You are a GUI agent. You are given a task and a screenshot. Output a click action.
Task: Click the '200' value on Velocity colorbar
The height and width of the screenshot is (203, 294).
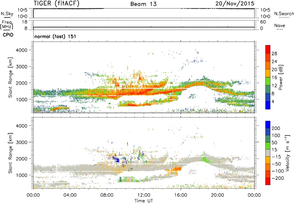[276, 128]
